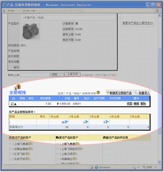This screenshot has height=172, width=164.
Task: Click the 上传文件 upload button
Action: (73, 74)
